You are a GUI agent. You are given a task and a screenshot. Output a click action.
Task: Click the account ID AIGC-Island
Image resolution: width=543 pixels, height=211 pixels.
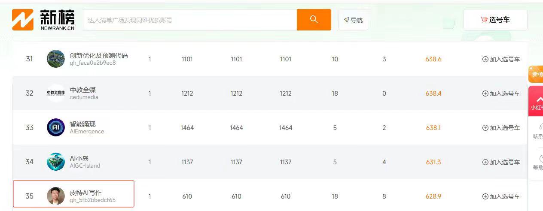85,166
